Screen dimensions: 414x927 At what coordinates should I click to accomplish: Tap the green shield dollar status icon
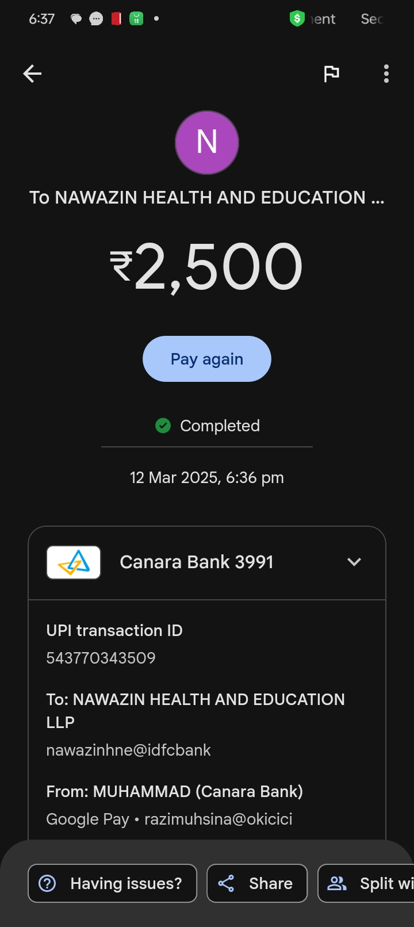[x=297, y=19]
